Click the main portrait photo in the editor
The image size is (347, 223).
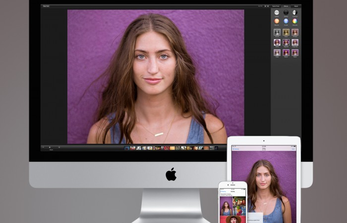click(155, 77)
